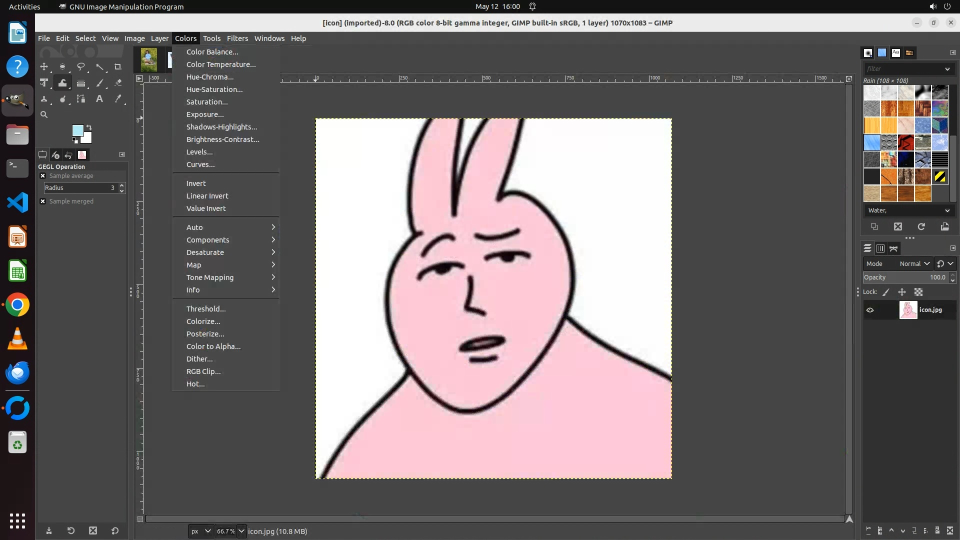
Task: Toggle the Sample average checkbox
Action: tap(43, 176)
